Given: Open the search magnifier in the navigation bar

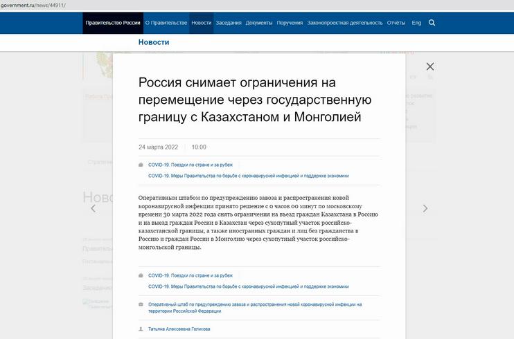Looking at the screenshot, I should [x=432, y=23].
